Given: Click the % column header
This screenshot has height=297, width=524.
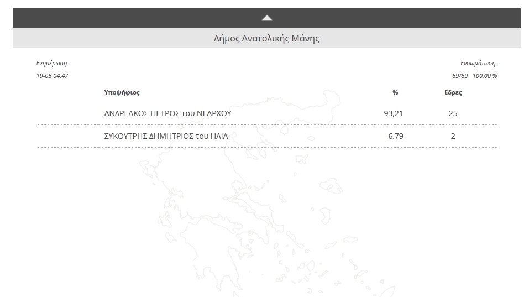Looking at the screenshot, I should 395,92.
